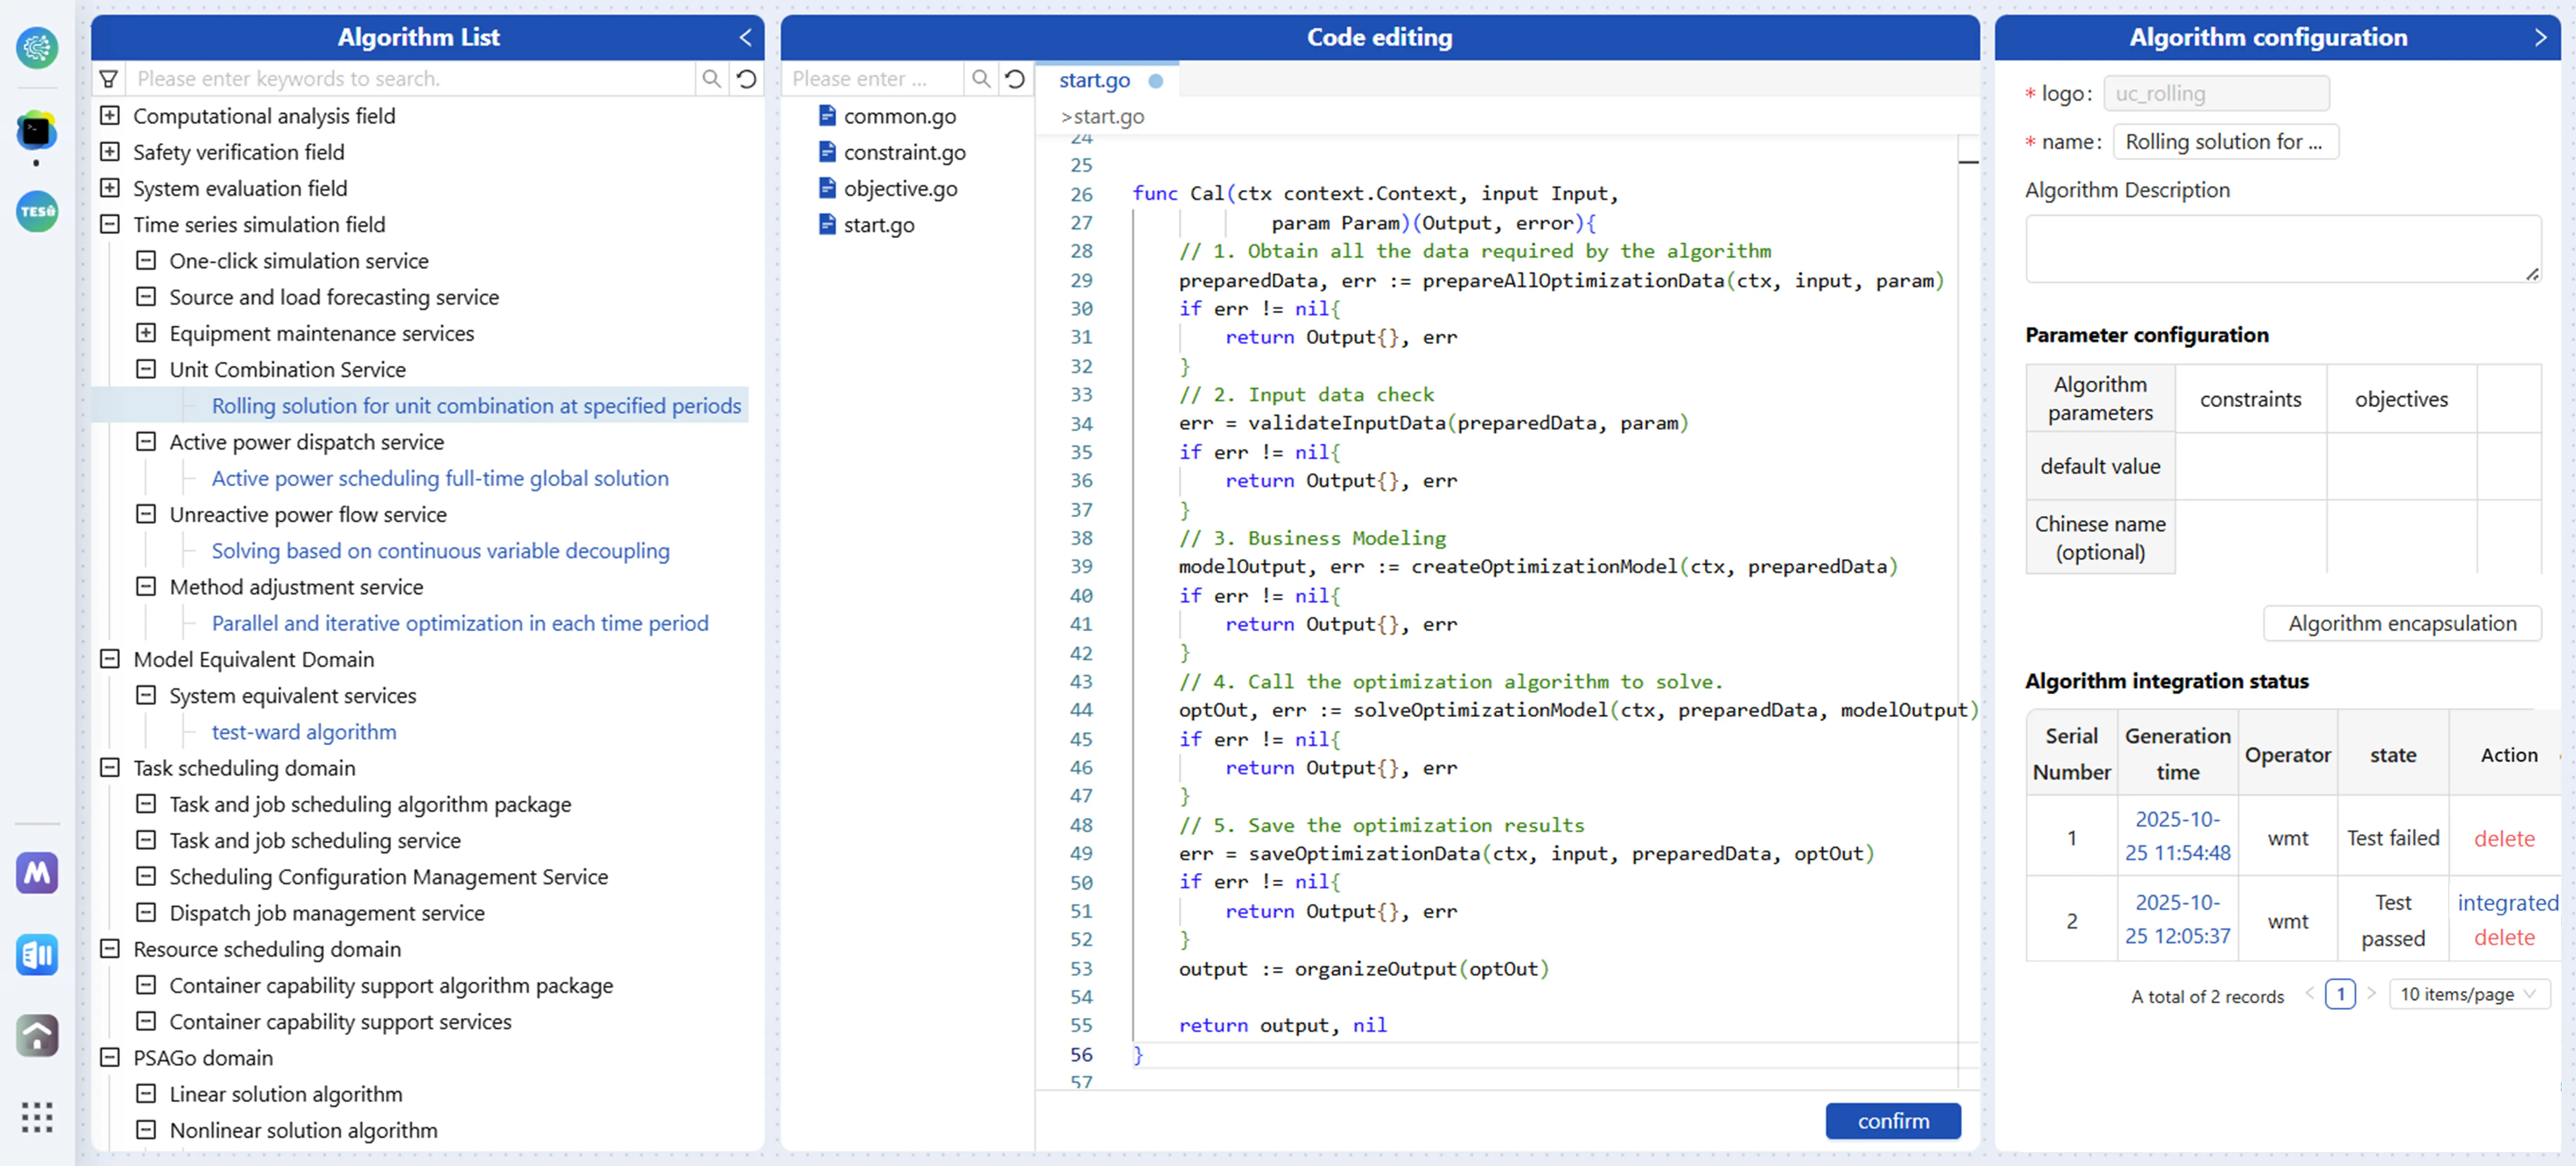This screenshot has height=1166, width=2576.
Task: Collapse Algorithm configuration panel with right chevron
Action: pyautogui.click(x=2540, y=37)
